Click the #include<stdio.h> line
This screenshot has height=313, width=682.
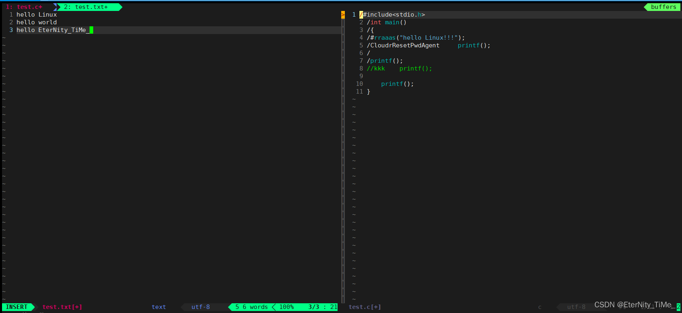pos(392,15)
